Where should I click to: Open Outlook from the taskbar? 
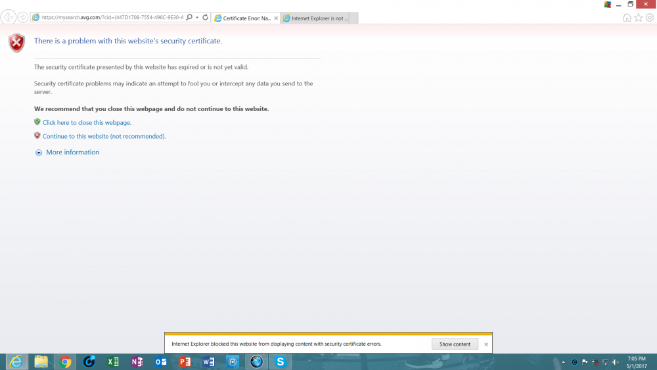coord(160,361)
